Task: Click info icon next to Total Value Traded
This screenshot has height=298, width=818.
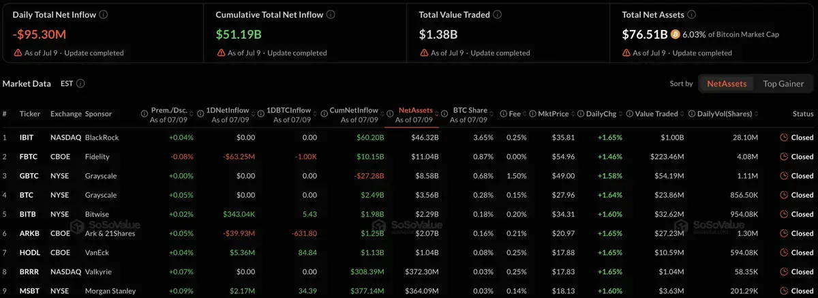Action: tap(497, 14)
